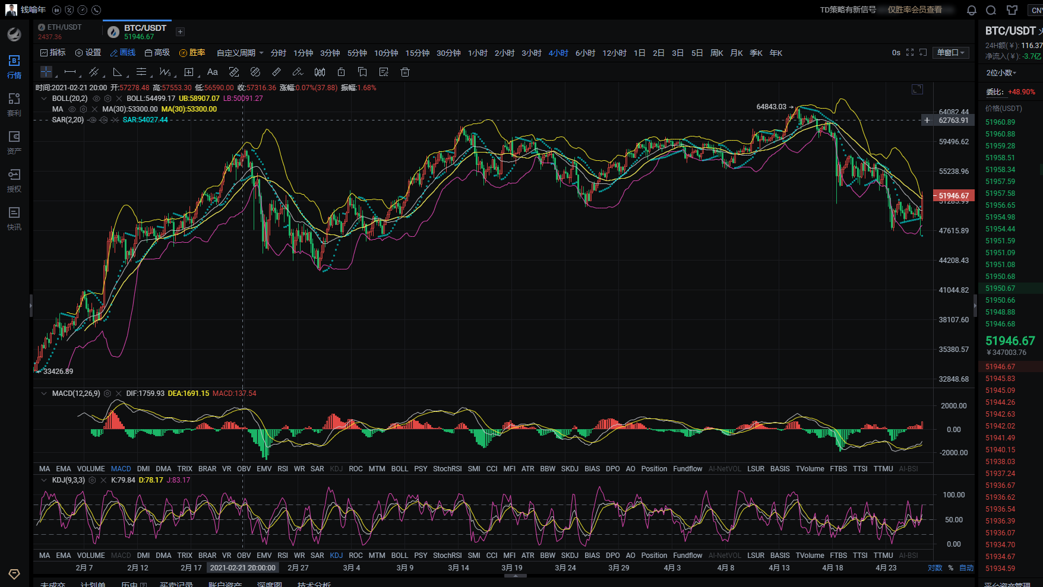
Task: Select the 1日 timeframe
Action: [639, 53]
